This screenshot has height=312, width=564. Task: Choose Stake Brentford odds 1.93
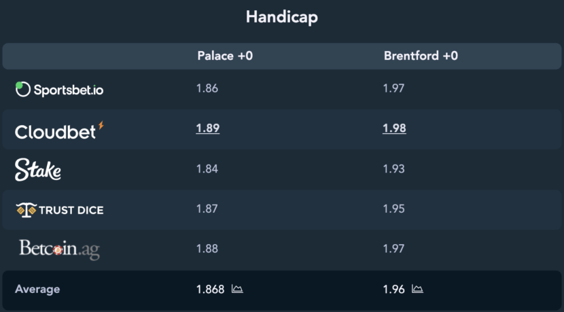coord(394,169)
